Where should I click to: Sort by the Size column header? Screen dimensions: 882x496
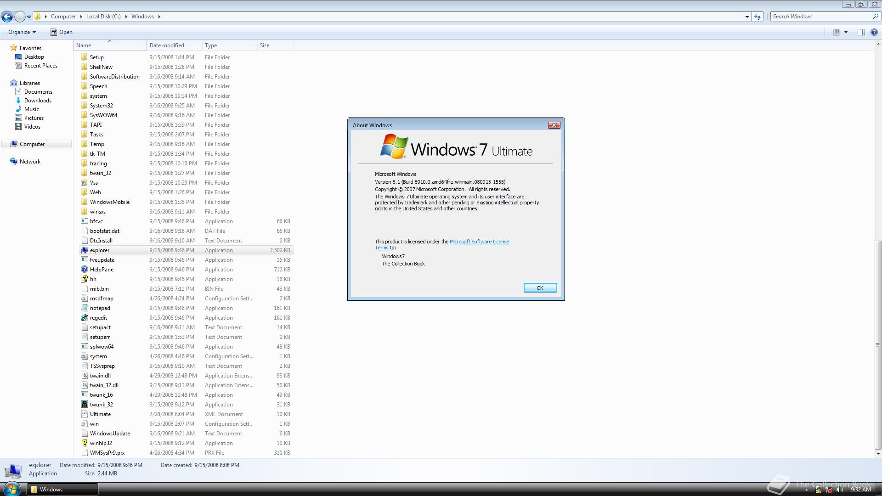coord(276,45)
